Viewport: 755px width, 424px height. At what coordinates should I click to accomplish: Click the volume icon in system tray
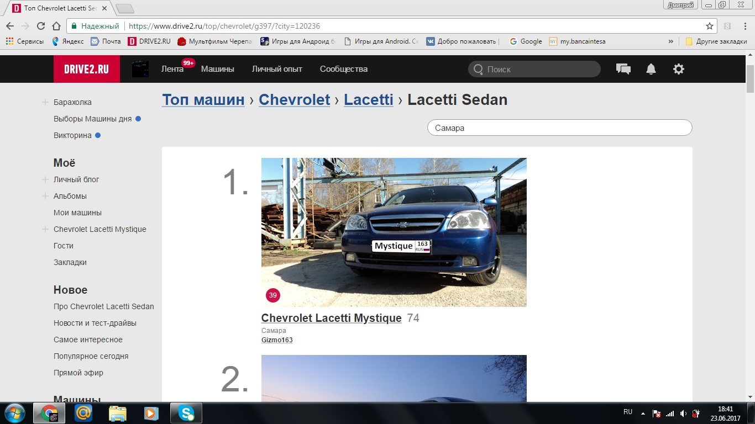[x=683, y=414]
